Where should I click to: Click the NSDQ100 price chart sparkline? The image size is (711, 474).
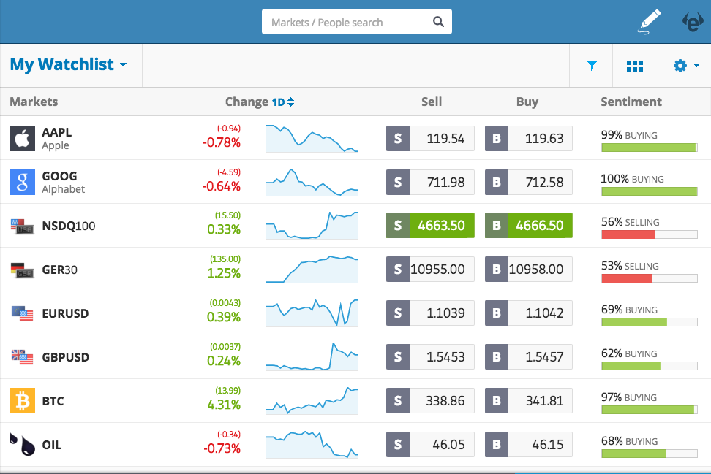(312, 226)
